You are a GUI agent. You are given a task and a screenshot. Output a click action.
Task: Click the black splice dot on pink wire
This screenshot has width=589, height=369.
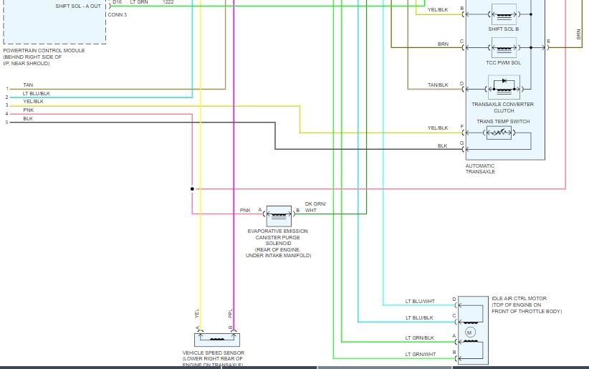[192, 189]
